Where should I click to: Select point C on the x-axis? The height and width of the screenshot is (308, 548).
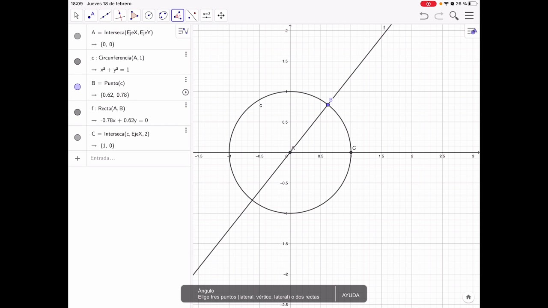(351, 152)
